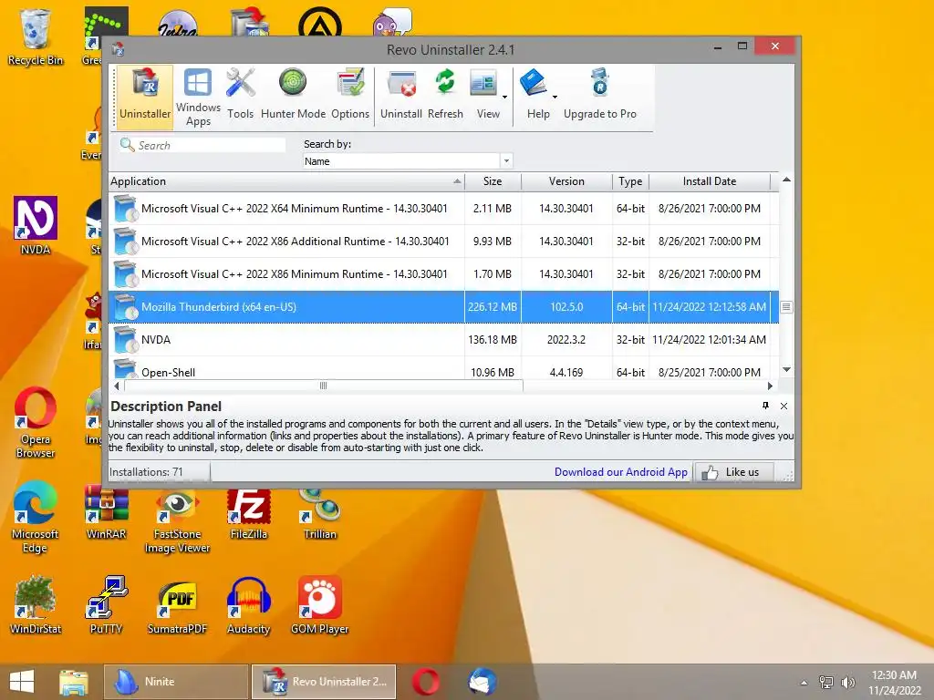
Task: Open the Recycle Bin desktop icon
Action: 36,36
